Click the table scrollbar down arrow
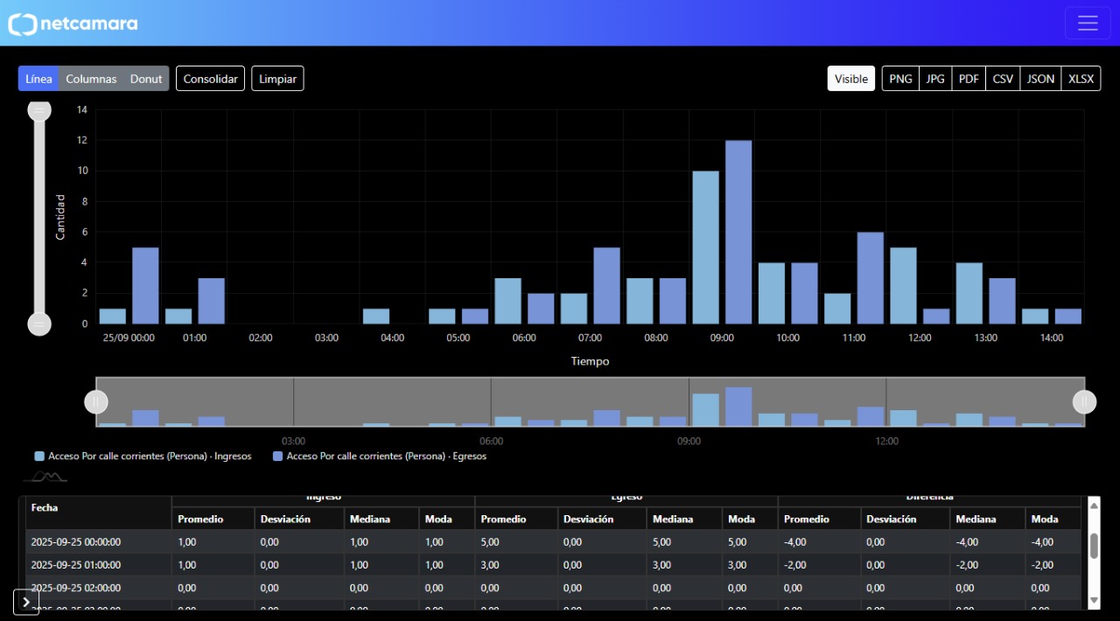The width and height of the screenshot is (1120, 621). (x=1093, y=600)
